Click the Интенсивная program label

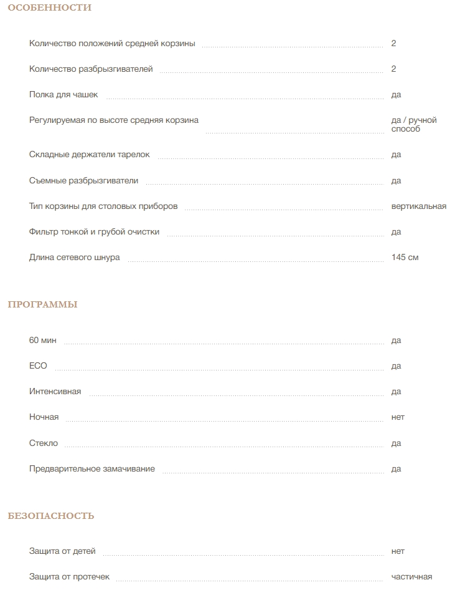(55, 392)
